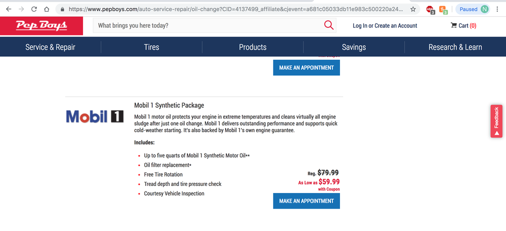Bookmark this page with the star icon
Image resolution: width=506 pixels, height=231 pixels.
pyautogui.click(x=413, y=9)
